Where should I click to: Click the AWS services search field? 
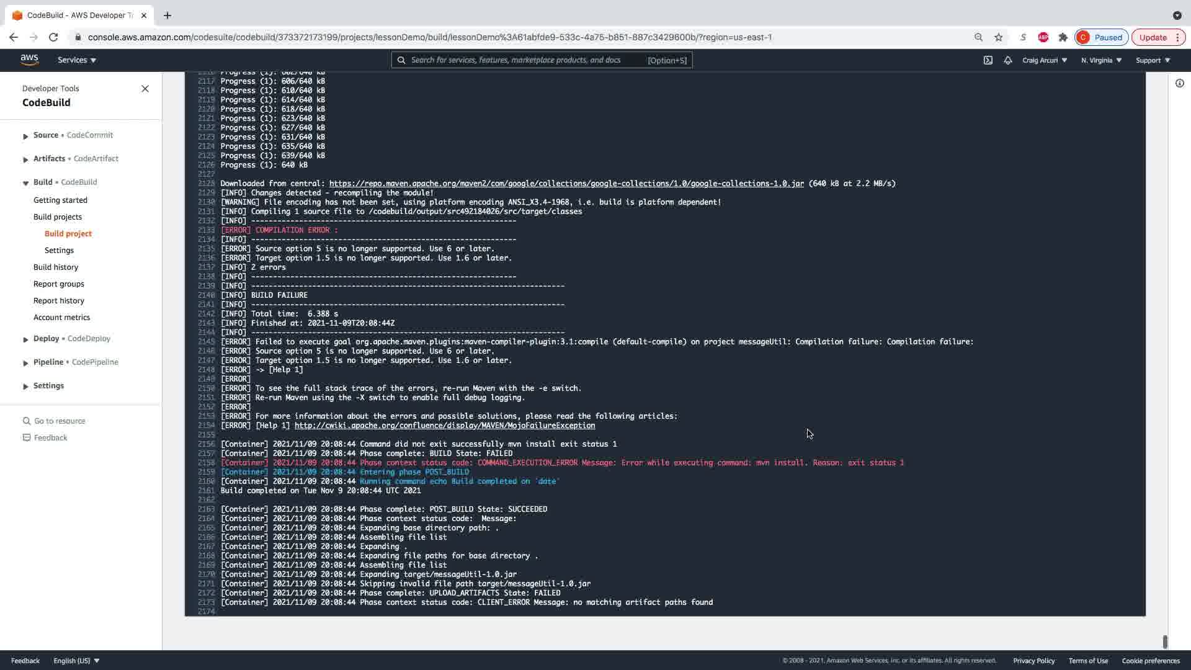point(527,60)
